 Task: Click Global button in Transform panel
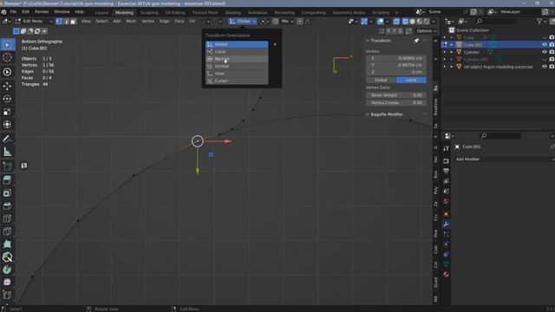381,80
